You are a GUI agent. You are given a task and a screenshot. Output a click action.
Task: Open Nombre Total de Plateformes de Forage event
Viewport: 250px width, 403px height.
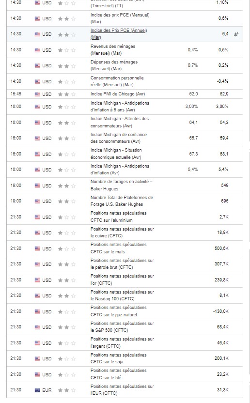point(122,201)
